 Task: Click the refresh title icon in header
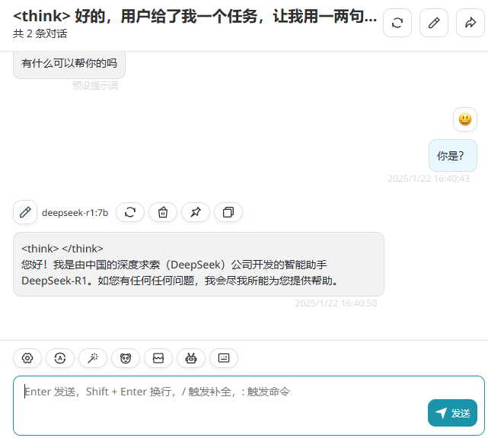(397, 23)
